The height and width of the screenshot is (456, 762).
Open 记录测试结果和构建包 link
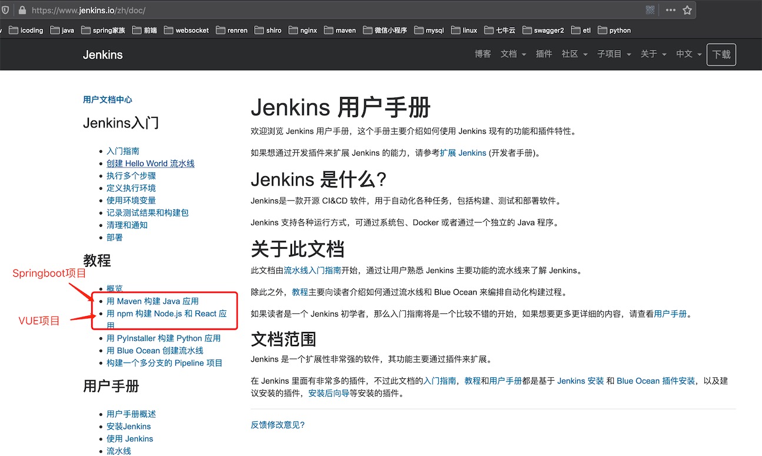pos(148,213)
